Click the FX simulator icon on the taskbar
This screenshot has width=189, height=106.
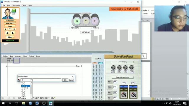51,103
